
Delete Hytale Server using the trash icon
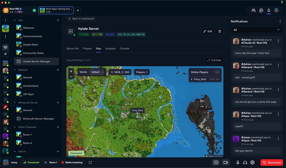coord(220,31)
